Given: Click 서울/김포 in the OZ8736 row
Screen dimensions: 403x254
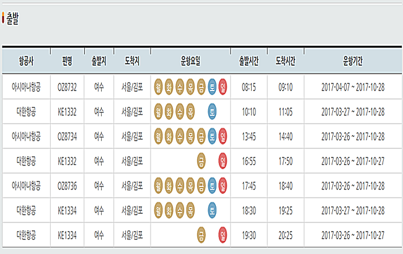Looking at the screenshot, I should point(132,186).
